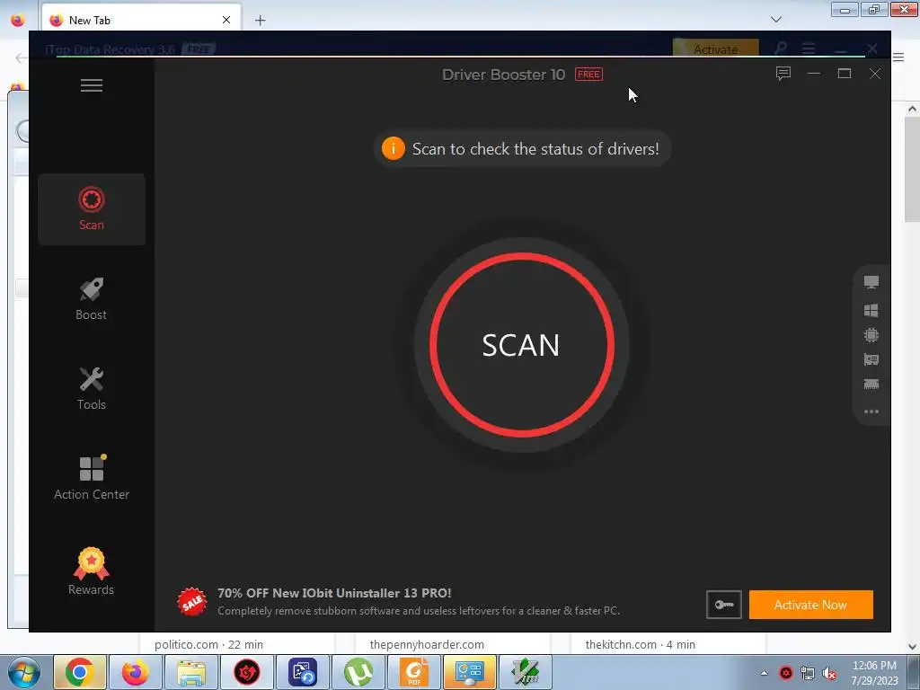Open File Explorer from the taskbar
This screenshot has width=920, height=690.
[x=191, y=672]
